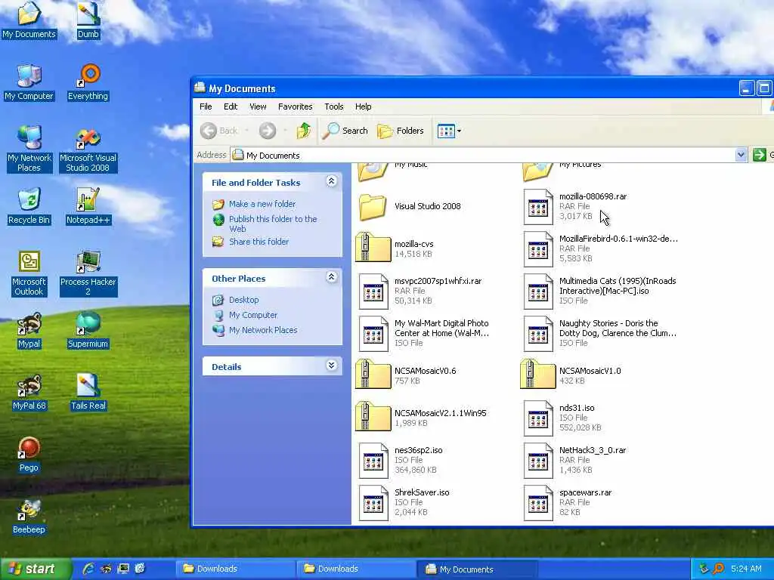This screenshot has height=580, width=774.
Task: Click the Back toolbar button
Action: tap(220, 131)
